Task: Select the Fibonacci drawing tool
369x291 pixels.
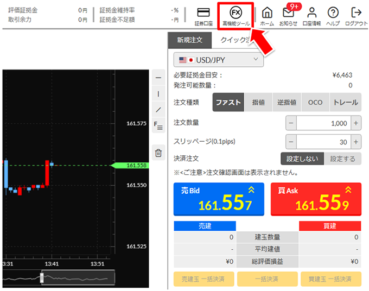Action: 158,125
